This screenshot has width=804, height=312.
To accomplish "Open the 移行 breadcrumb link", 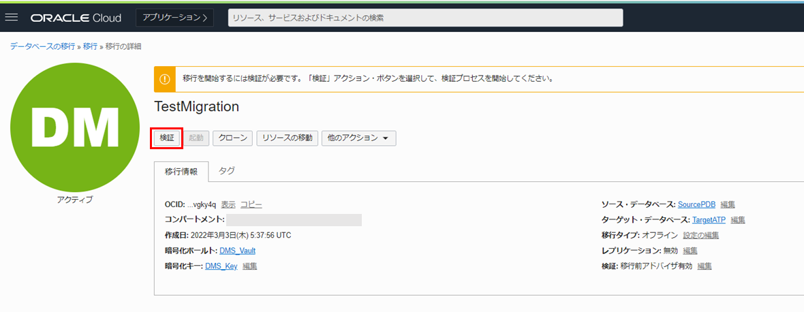I will pos(90,46).
